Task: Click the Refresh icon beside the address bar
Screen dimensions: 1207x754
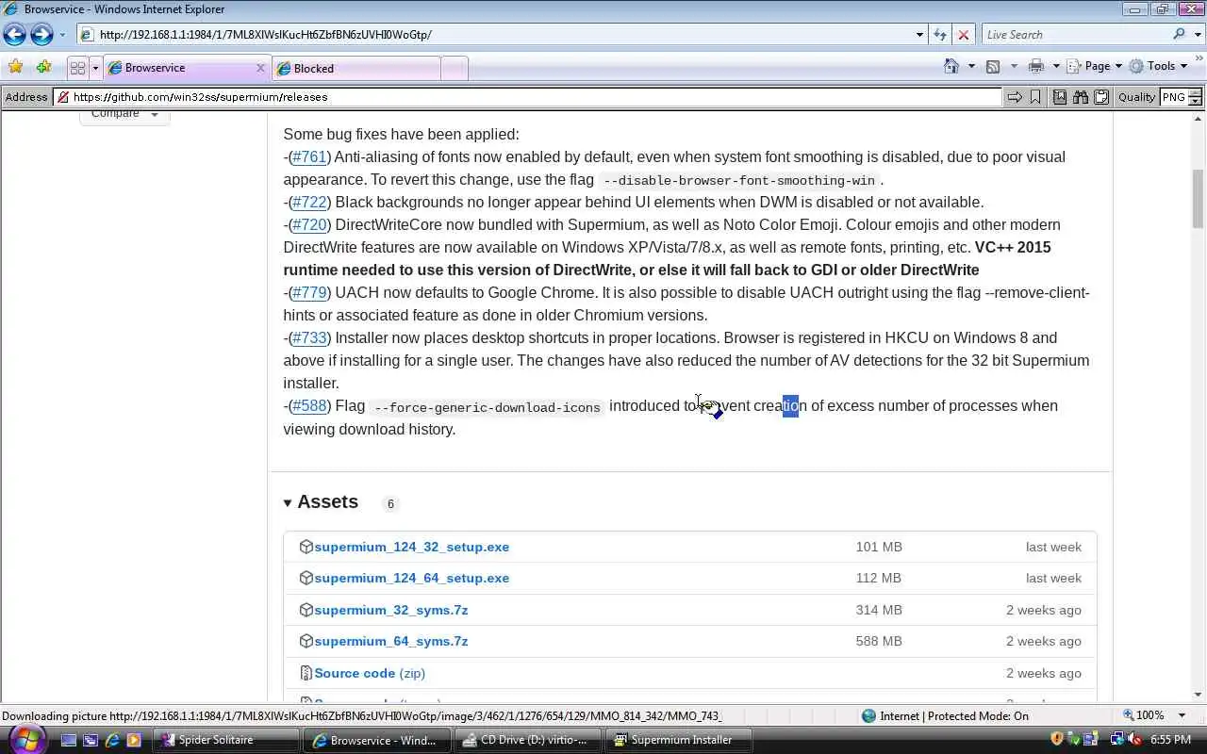Action: point(939,35)
